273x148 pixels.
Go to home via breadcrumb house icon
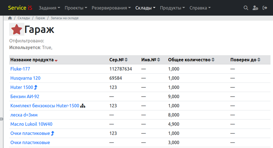[10, 18]
